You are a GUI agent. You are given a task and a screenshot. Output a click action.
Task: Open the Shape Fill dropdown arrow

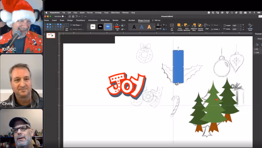[120, 26]
